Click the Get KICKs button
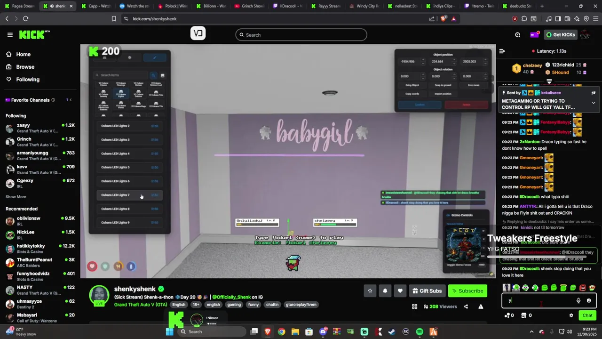The height and width of the screenshot is (339, 602). coord(561,34)
